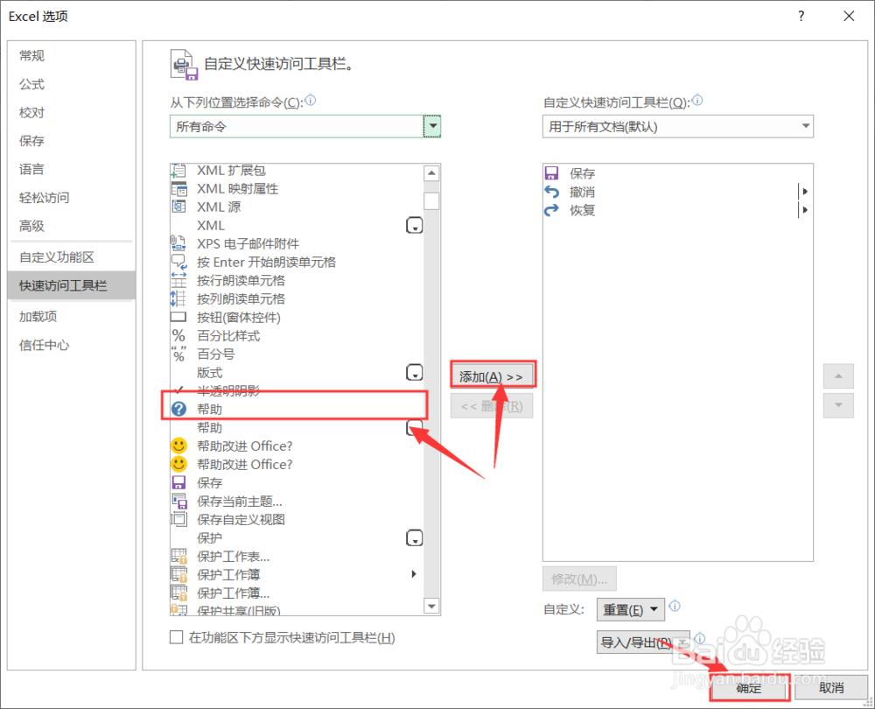The width and height of the screenshot is (875, 709).
Task: Select the 快速访问工具栏 category
Action: [x=72, y=286]
